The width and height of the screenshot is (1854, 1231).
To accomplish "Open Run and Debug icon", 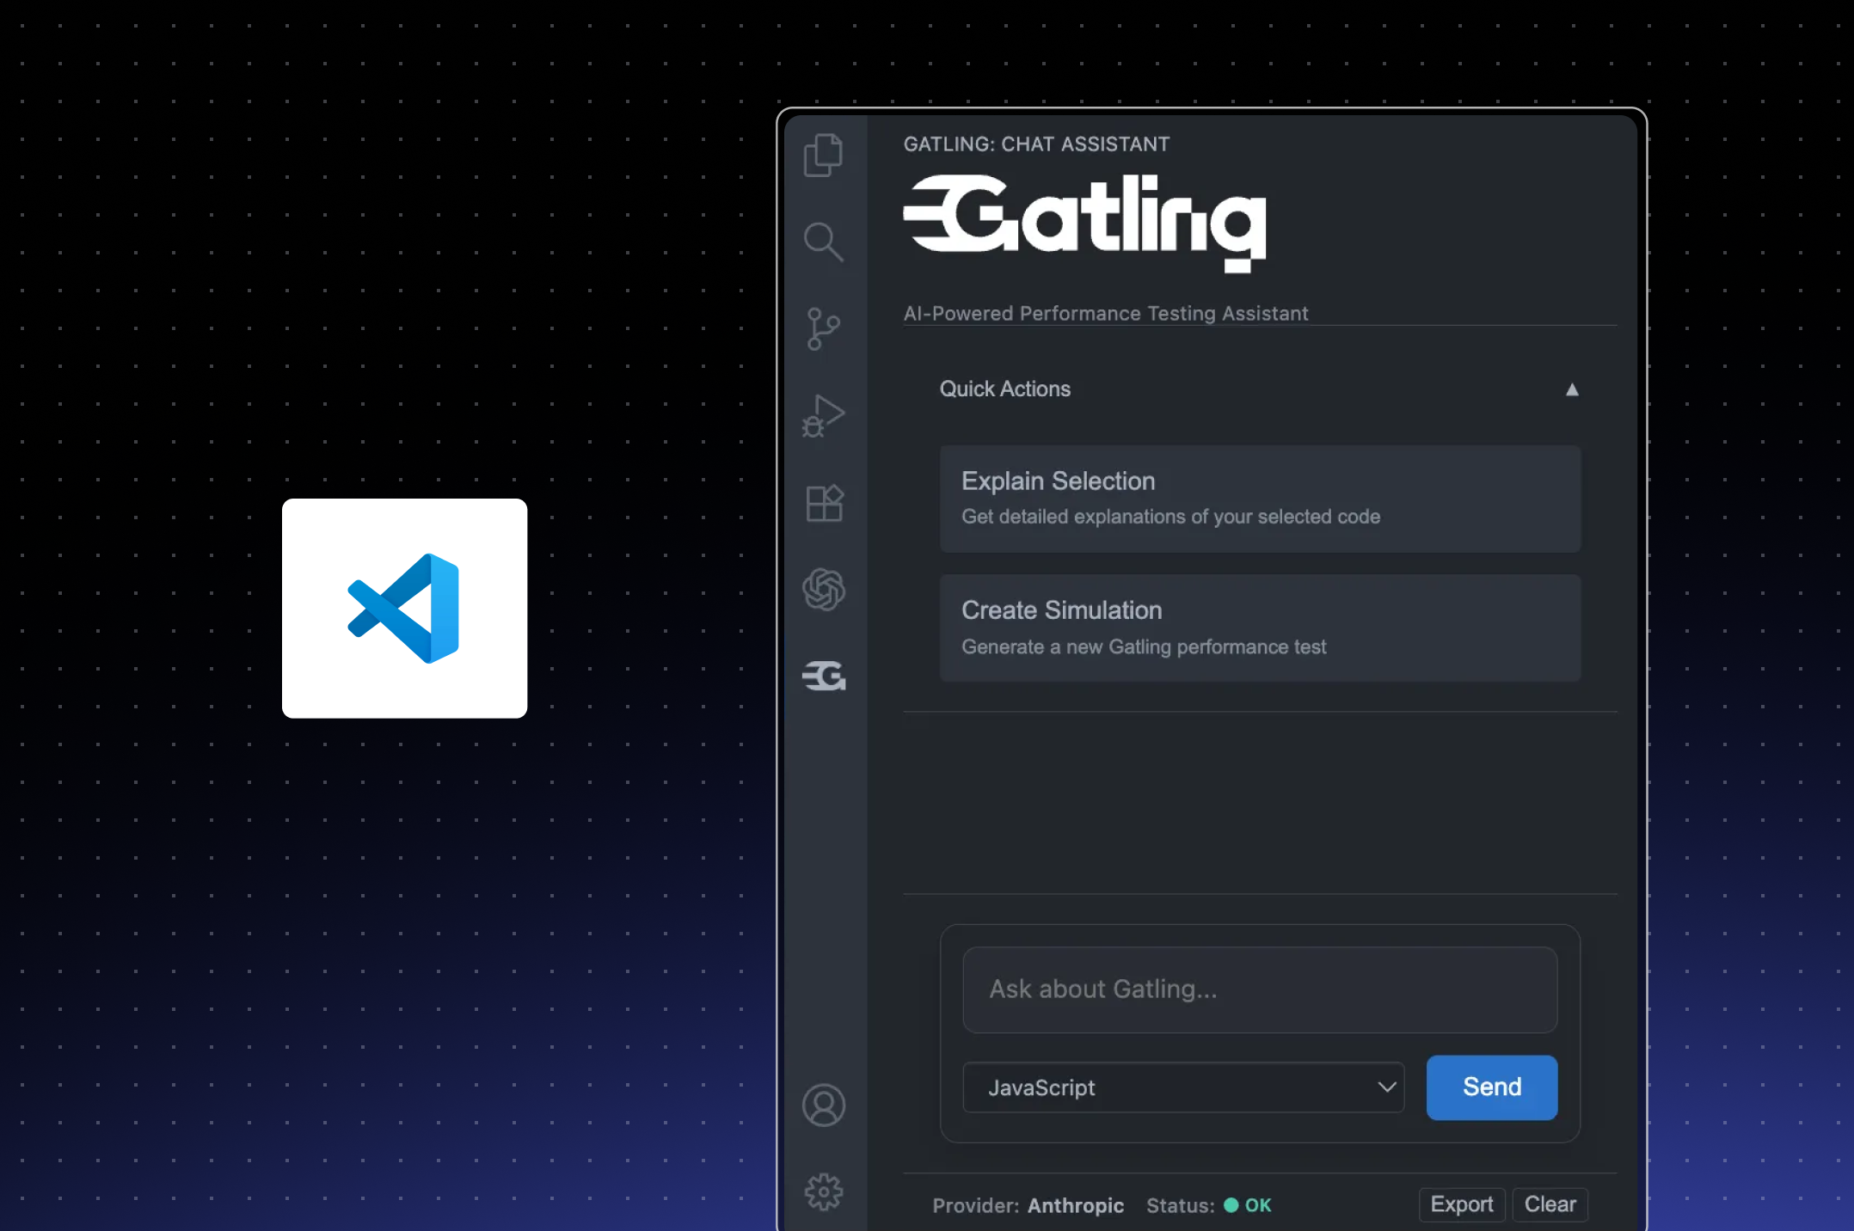I will click(823, 417).
